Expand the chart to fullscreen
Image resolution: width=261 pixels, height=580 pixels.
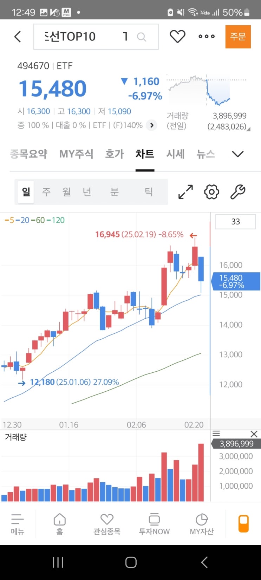coord(185,192)
